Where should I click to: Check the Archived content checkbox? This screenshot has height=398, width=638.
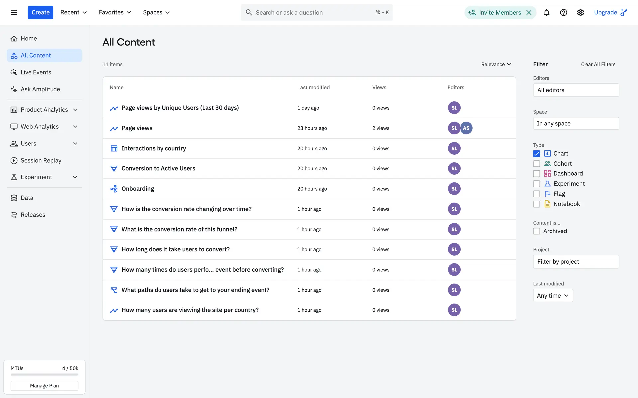pos(536,231)
